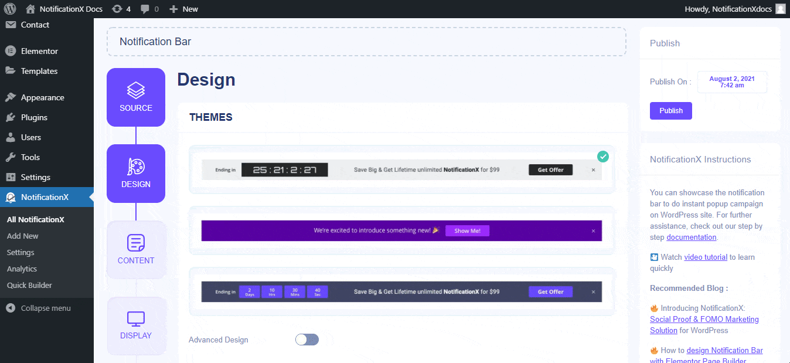Open the Publish On date picker
This screenshot has width=790, height=363.
(x=732, y=82)
